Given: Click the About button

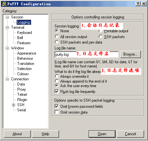Looking at the screenshot, I should tap(17, 134).
